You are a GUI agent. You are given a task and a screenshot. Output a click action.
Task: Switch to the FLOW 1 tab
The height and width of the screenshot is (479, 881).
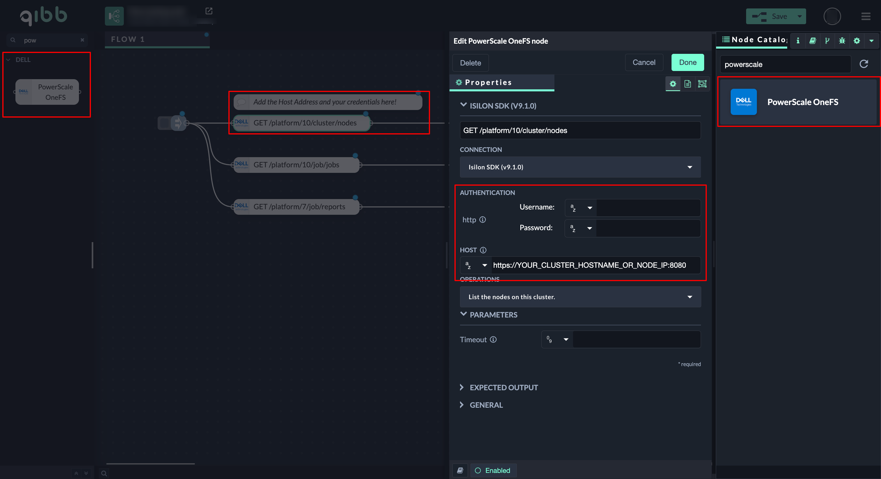[x=128, y=39]
